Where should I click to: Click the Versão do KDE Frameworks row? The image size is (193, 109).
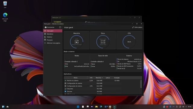(x=129, y=66)
